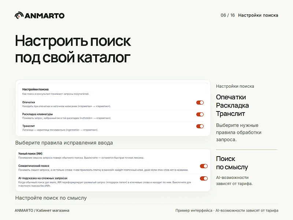The image size is (293, 220).
Task: Click sidebar heading Опечатки
Action: [x=231, y=97]
